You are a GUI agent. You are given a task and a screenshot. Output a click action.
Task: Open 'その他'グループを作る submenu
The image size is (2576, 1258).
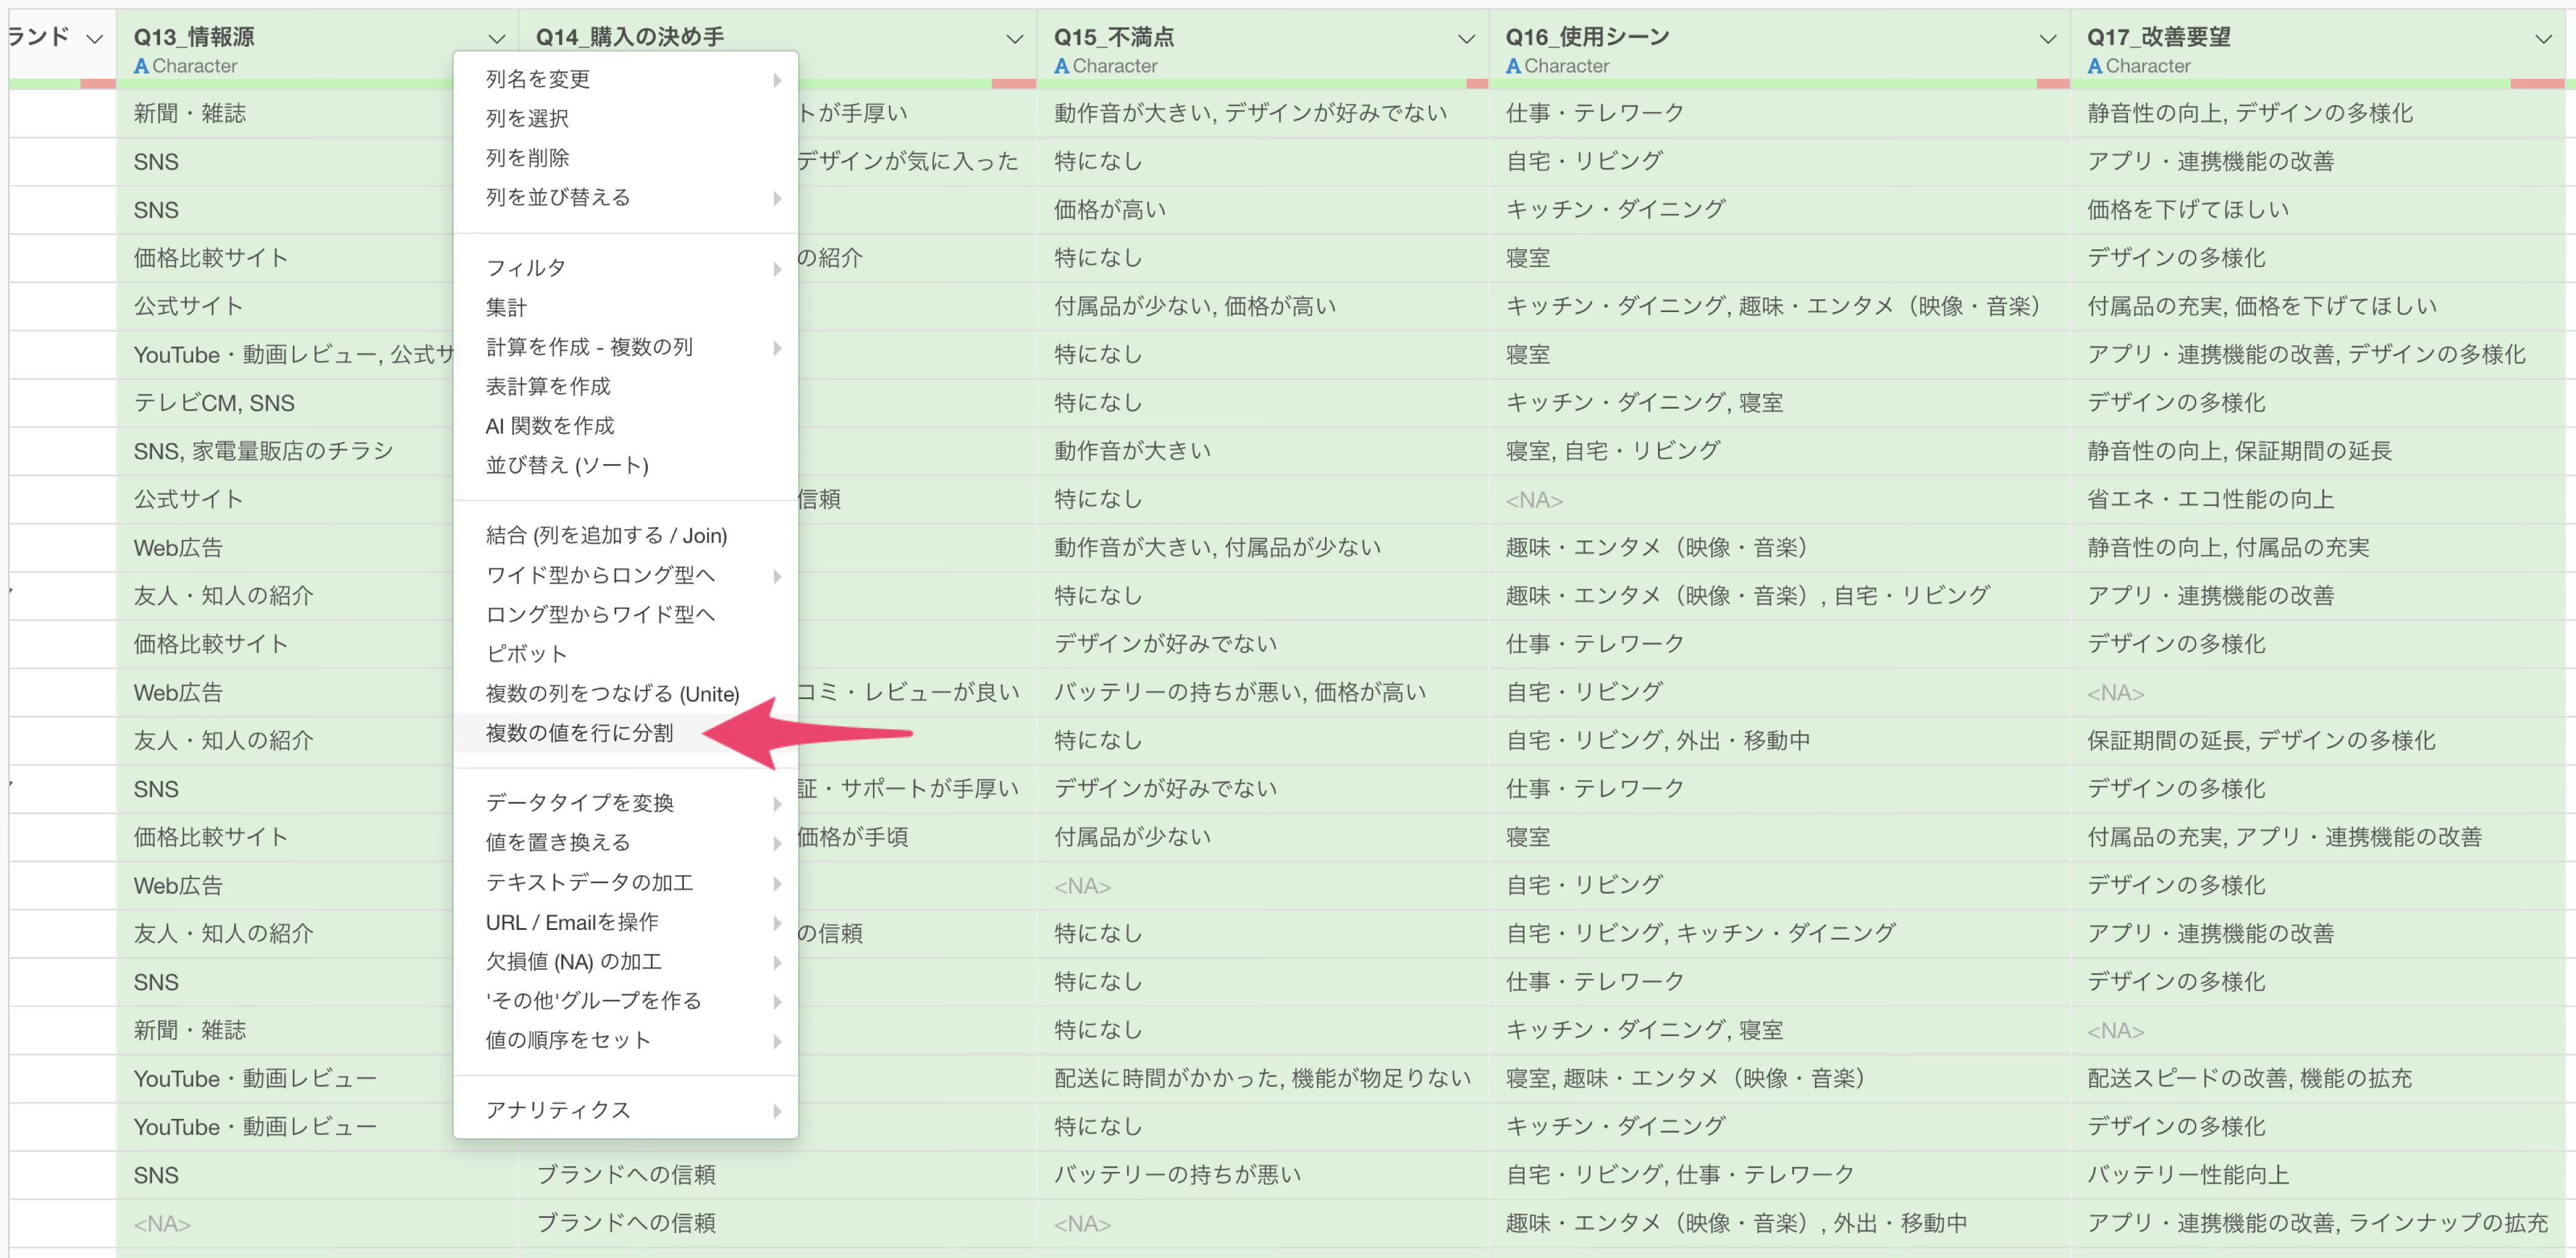pyautogui.click(x=626, y=1000)
